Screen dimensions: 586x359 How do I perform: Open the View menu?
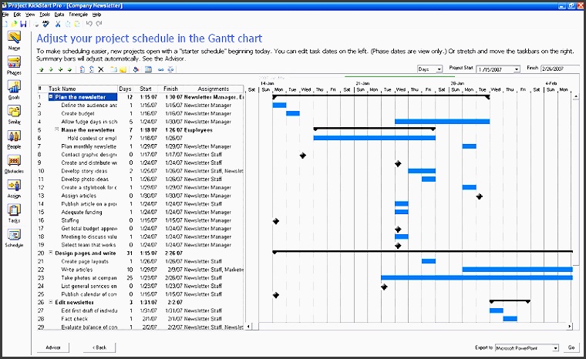click(x=30, y=15)
